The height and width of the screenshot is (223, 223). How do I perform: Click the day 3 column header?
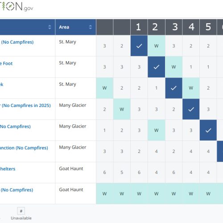[173, 27]
